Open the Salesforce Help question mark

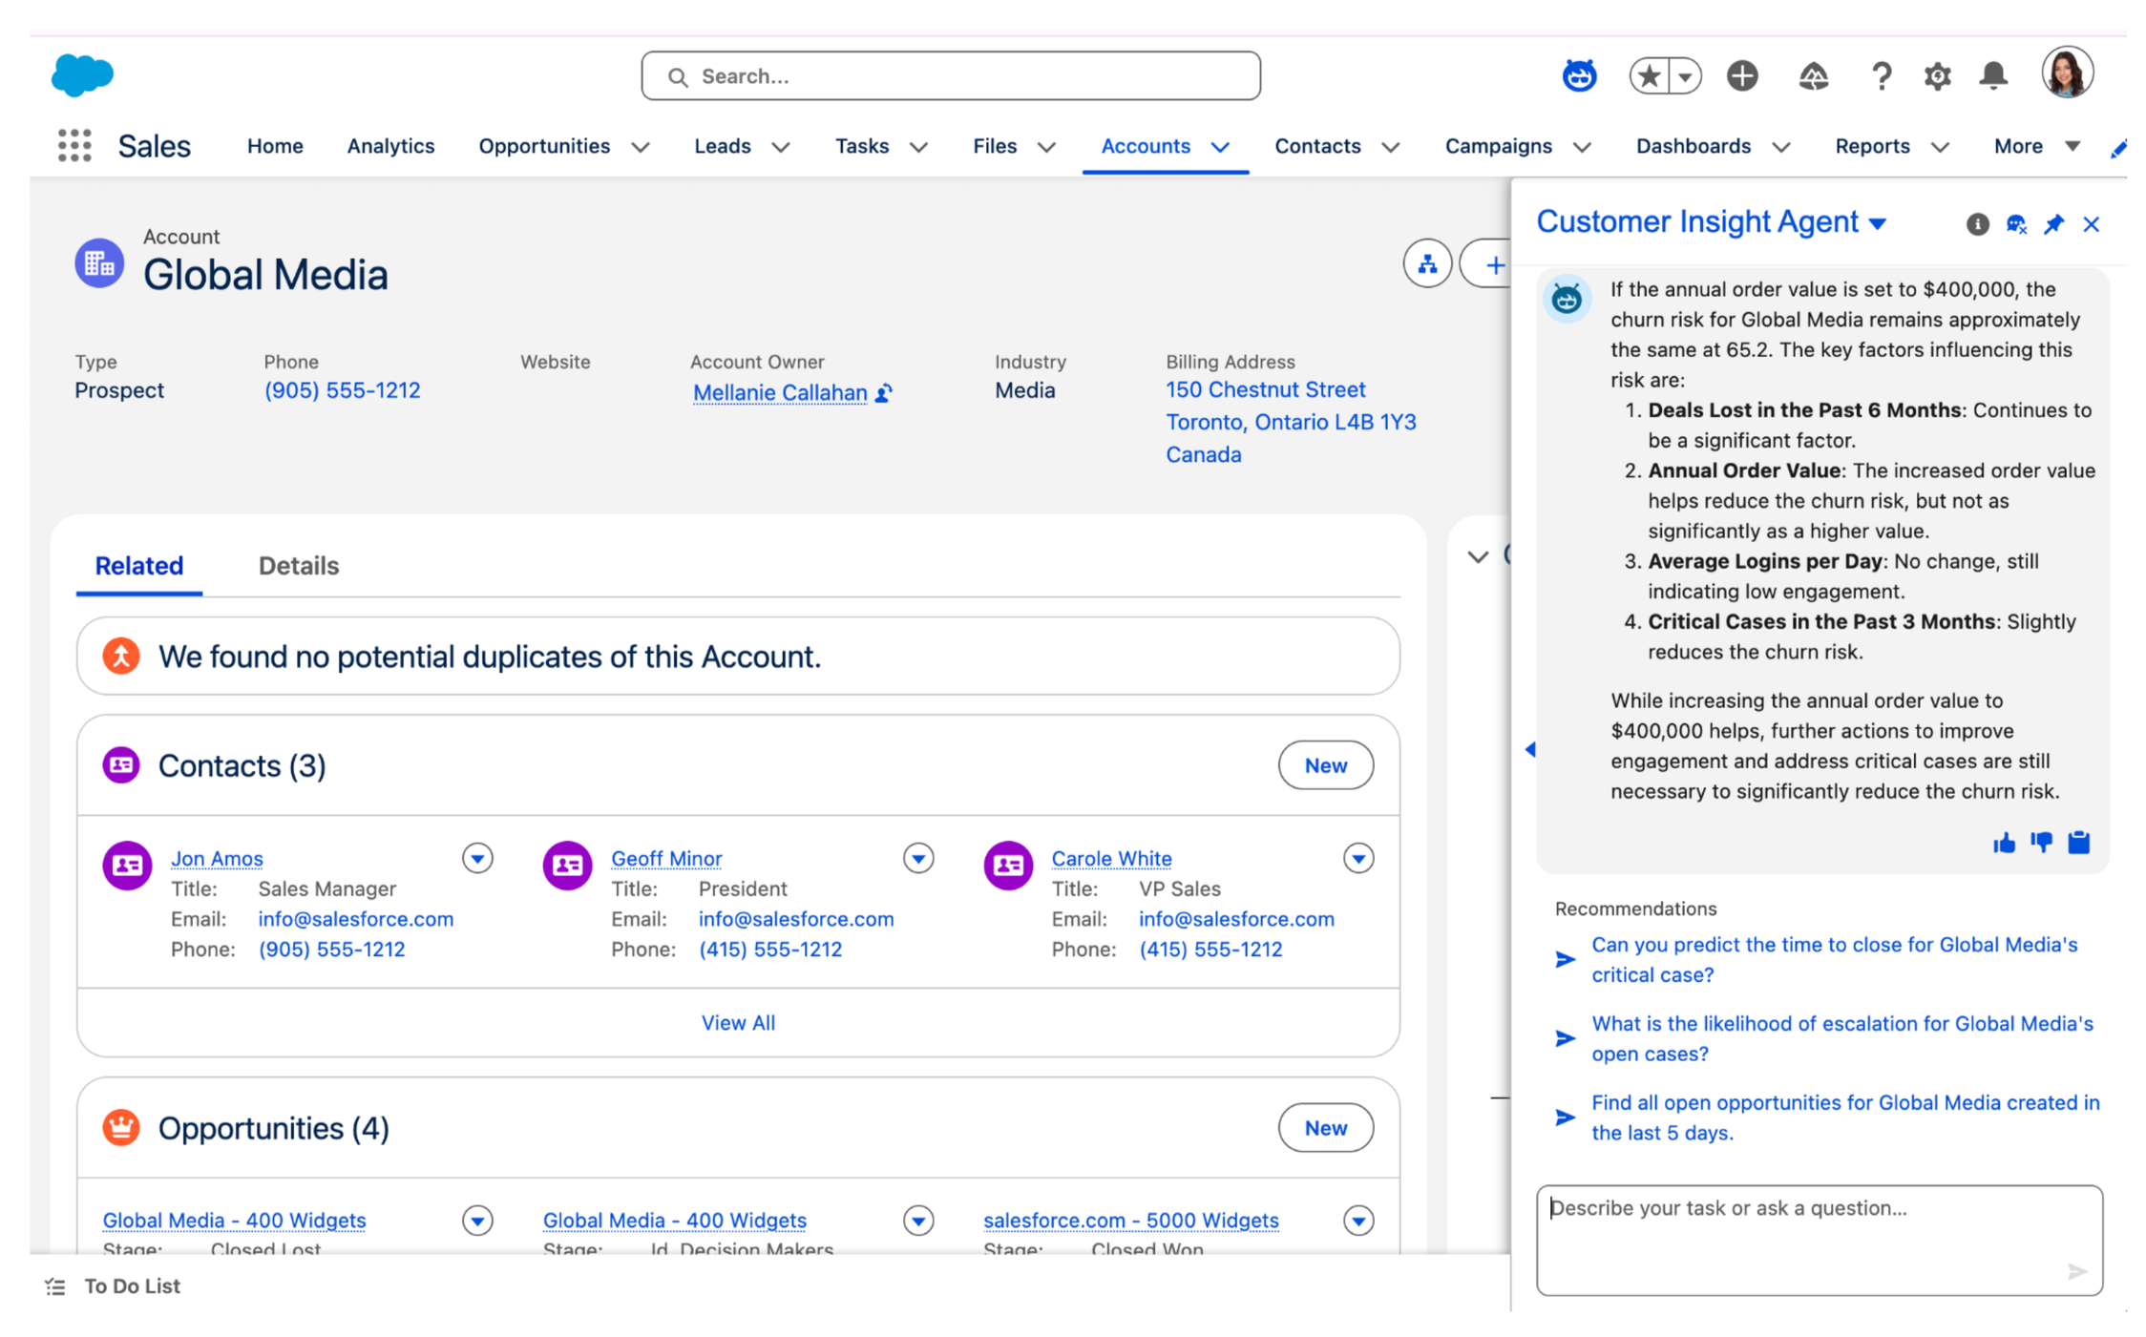(1881, 75)
